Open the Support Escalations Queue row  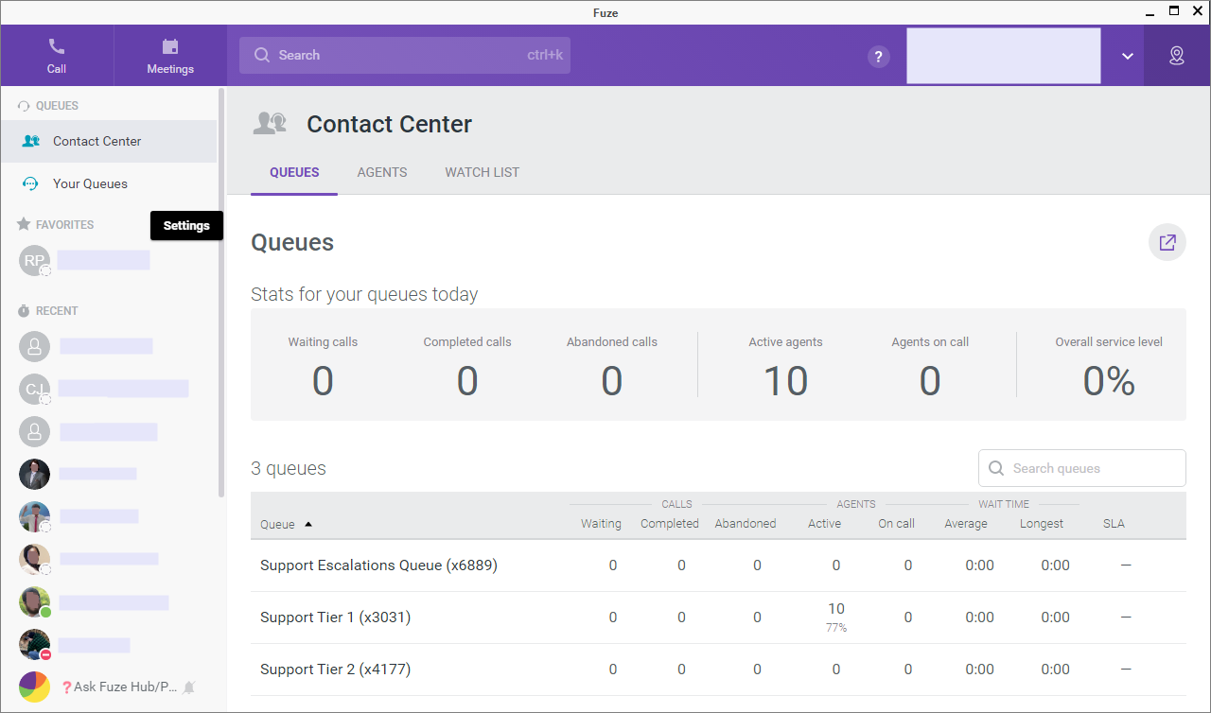[x=378, y=565]
